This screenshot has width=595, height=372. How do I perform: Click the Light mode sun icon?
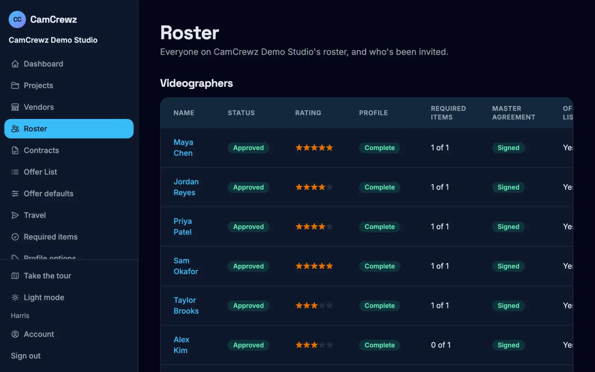[15, 297]
